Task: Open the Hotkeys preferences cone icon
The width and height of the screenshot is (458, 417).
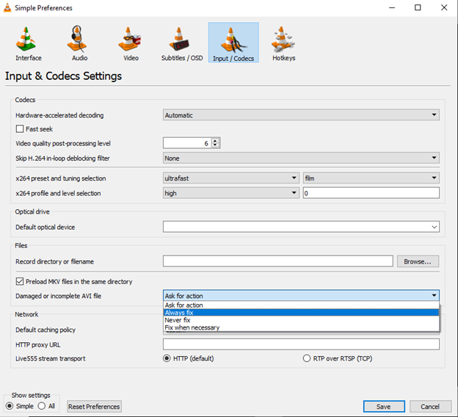Action: coord(283,39)
